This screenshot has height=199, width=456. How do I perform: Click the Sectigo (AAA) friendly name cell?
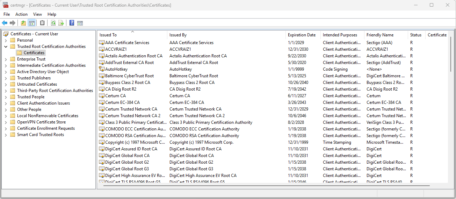click(379, 43)
